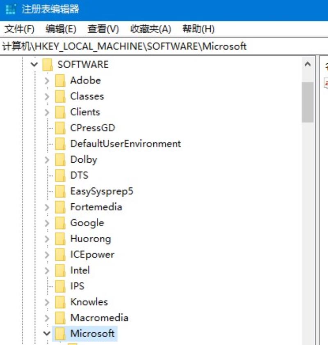This screenshot has height=345, width=328.
Task: Expand the Knowles key
Action: tap(47, 302)
